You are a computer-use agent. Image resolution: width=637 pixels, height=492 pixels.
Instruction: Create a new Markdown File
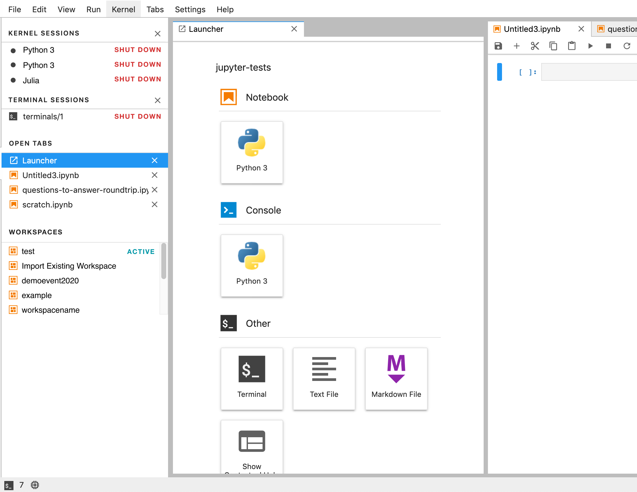tap(396, 378)
